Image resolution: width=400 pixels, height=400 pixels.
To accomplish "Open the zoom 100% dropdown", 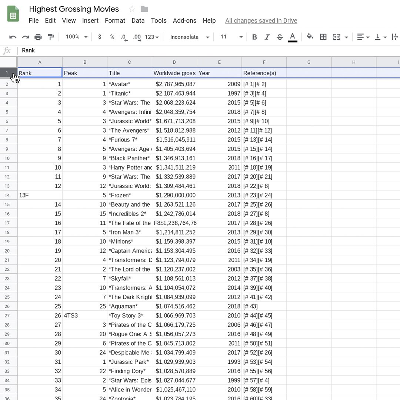I will [x=76, y=37].
